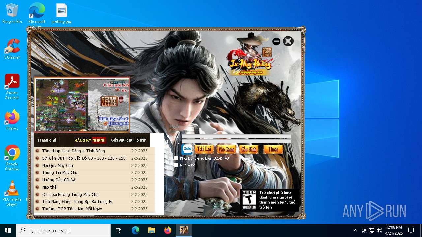Minimize the game launcher window
This screenshot has height=237, width=422.
pyautogui.click(x=276, y=41)
